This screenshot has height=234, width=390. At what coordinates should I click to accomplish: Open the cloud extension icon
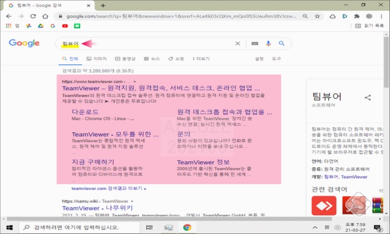coord(332,16)
